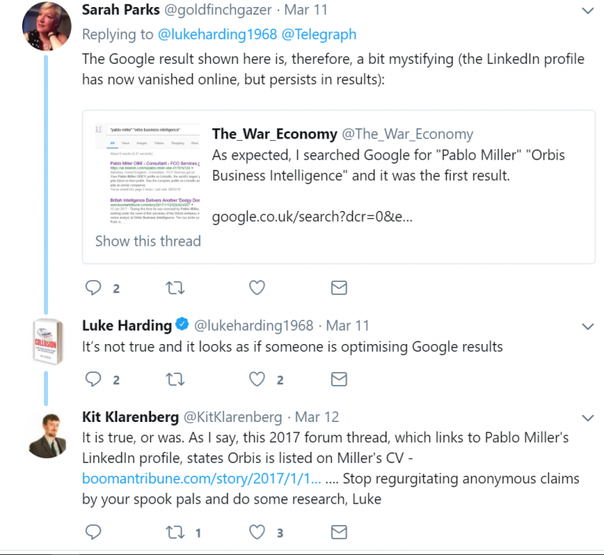Expand options menu for Luke Harding's tweet

coord(587,326)
